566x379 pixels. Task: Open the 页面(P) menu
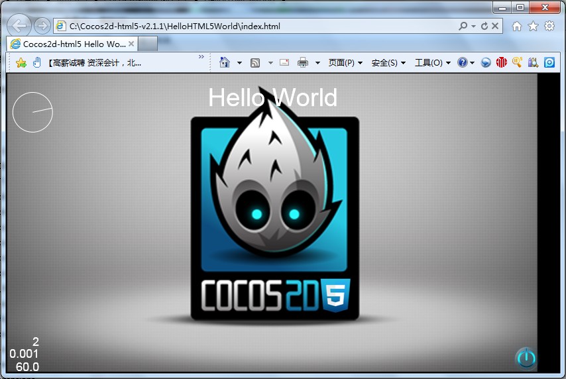tap(345, 63)
